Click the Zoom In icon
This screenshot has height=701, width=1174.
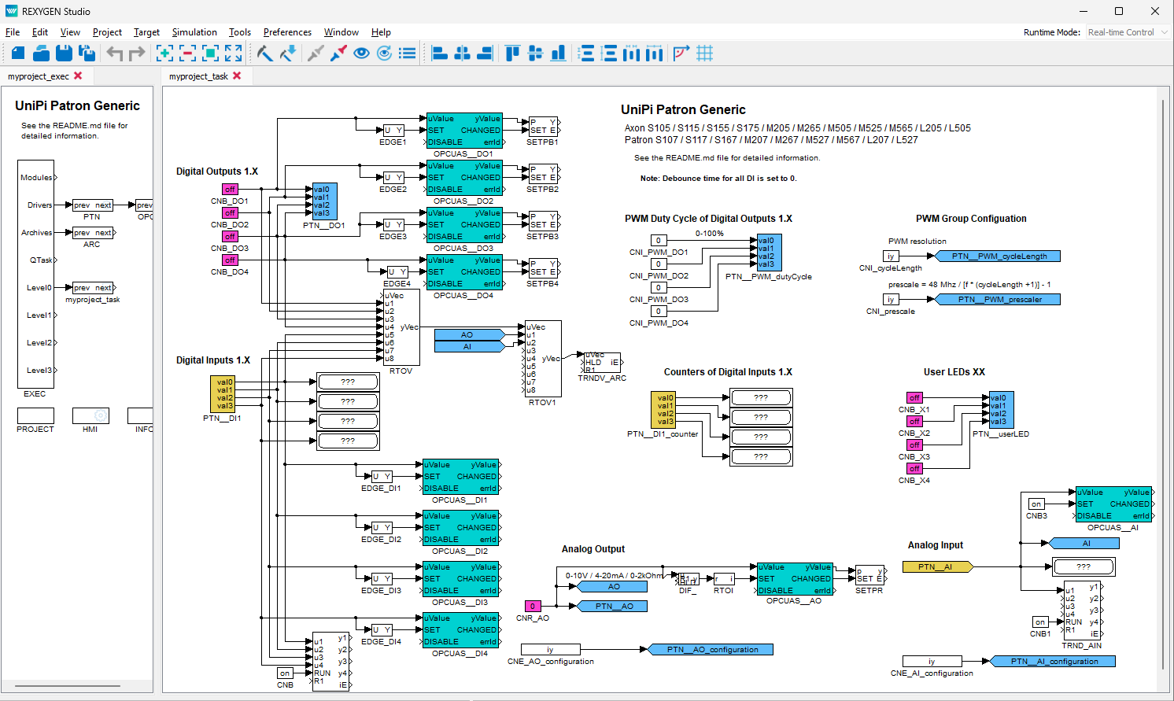pyautogui.click(x=164, y=53)
